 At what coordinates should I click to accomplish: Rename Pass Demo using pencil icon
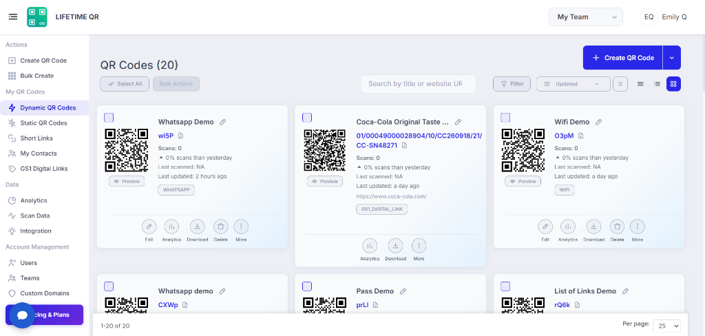pyautogui.click(x=403, y=291)
